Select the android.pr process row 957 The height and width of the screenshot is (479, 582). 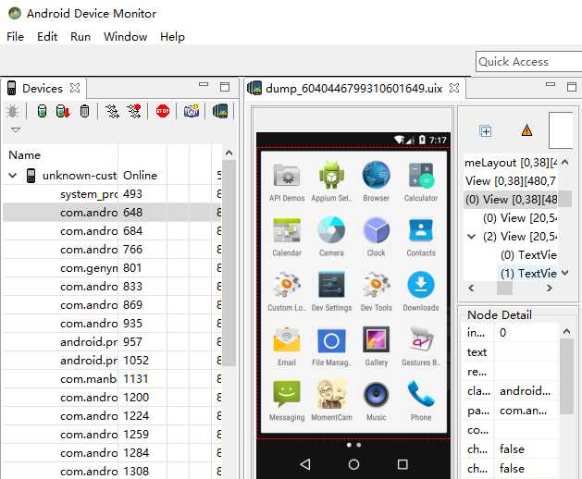111,342
